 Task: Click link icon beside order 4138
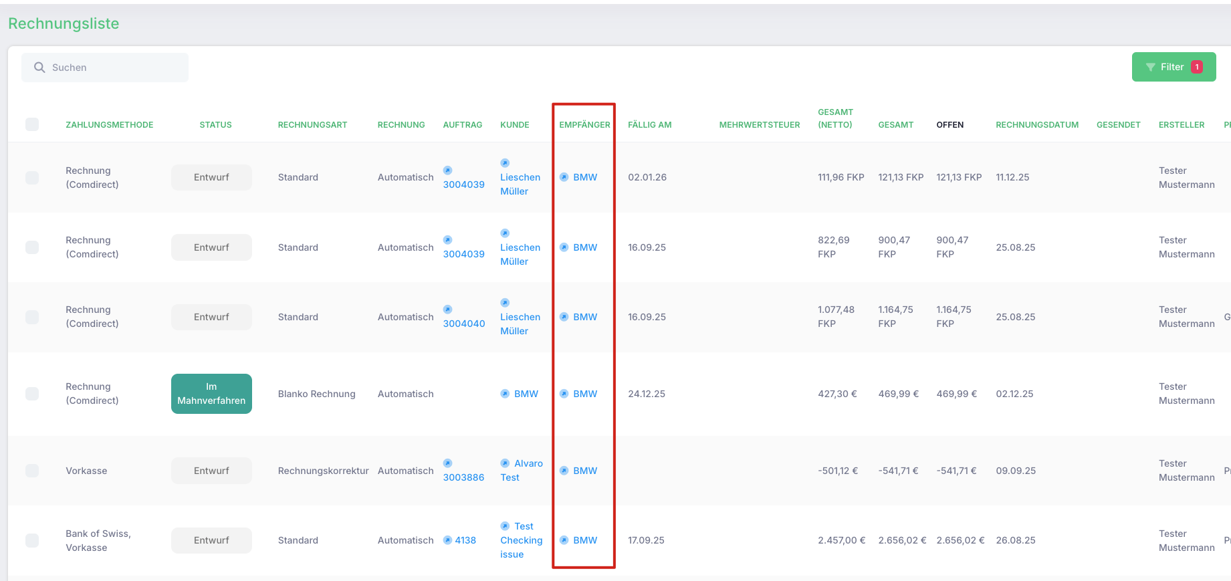point(448,540)
